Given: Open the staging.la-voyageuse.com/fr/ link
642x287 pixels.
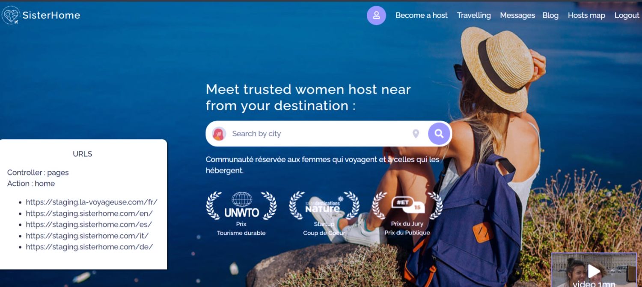Looking at the screenshot, I should point(92,202).
